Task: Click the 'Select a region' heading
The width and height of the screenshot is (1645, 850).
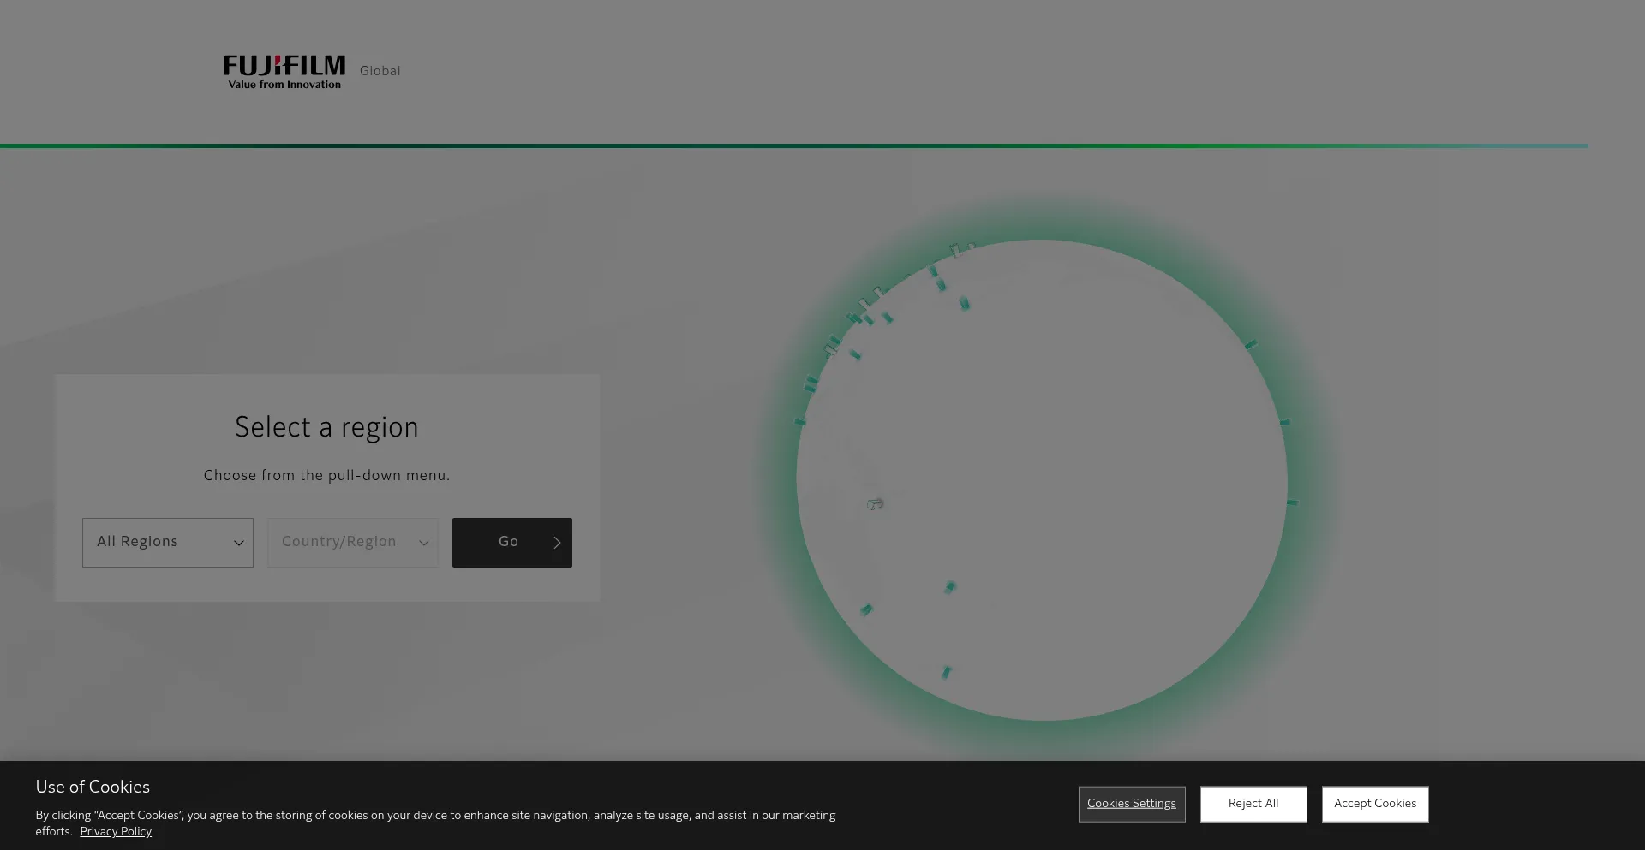Action: [326, 427]
